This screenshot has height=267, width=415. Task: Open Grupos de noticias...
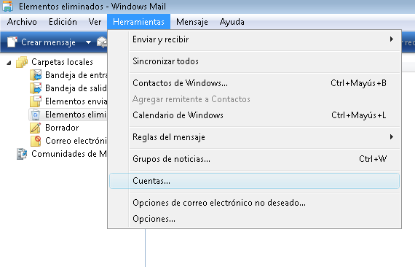(x=254, y=159)
